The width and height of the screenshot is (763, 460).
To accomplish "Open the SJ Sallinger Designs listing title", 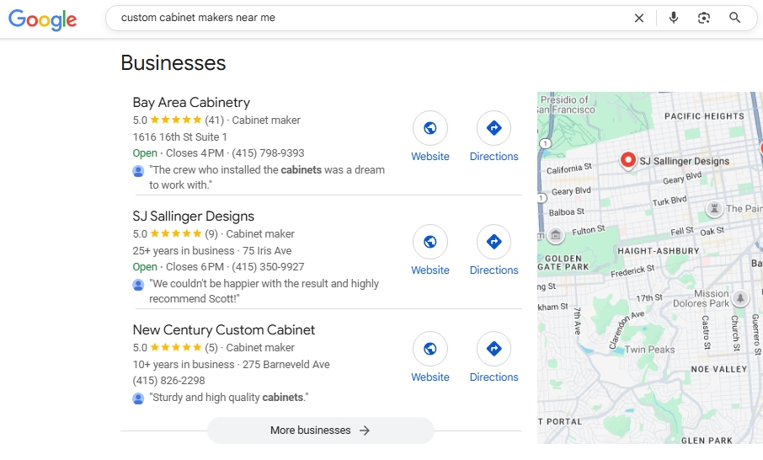I will 193,216.
